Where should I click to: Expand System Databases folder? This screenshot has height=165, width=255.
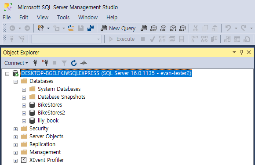click(24, 90)
